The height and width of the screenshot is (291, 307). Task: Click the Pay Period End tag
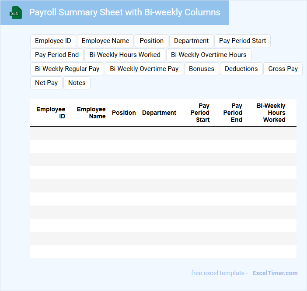(57, 55)
